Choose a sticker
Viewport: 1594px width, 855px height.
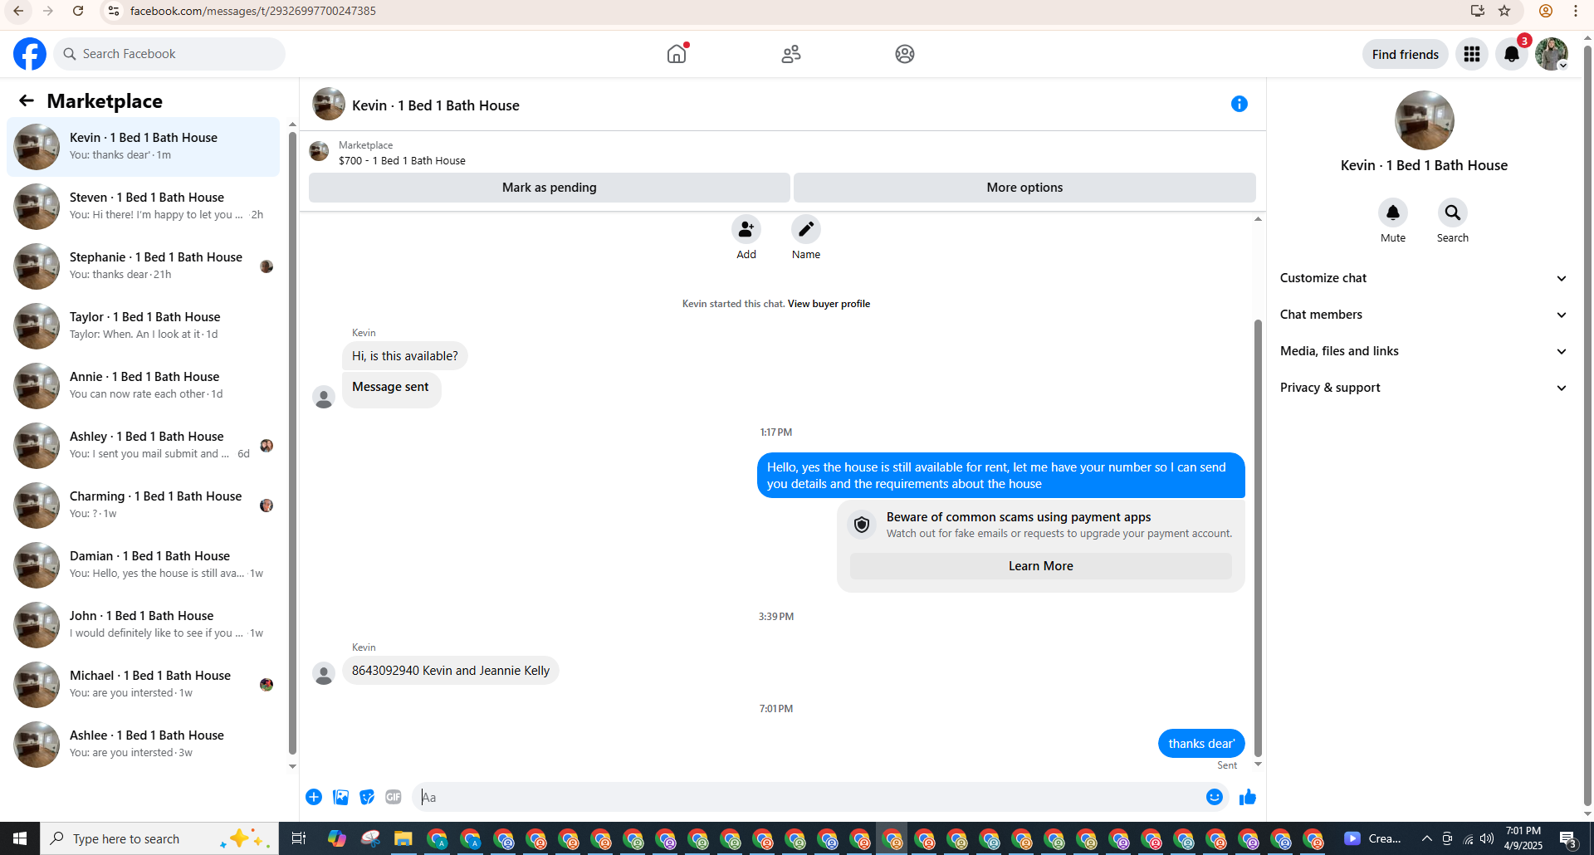tap(367, 797)
